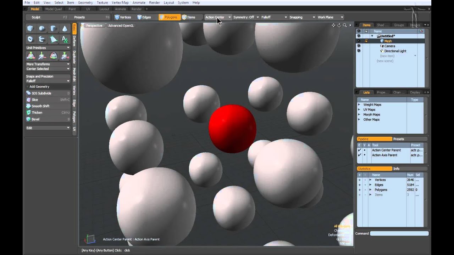
Task: Open the Edit dropdown in tool panel
Action: click(48, 128)
